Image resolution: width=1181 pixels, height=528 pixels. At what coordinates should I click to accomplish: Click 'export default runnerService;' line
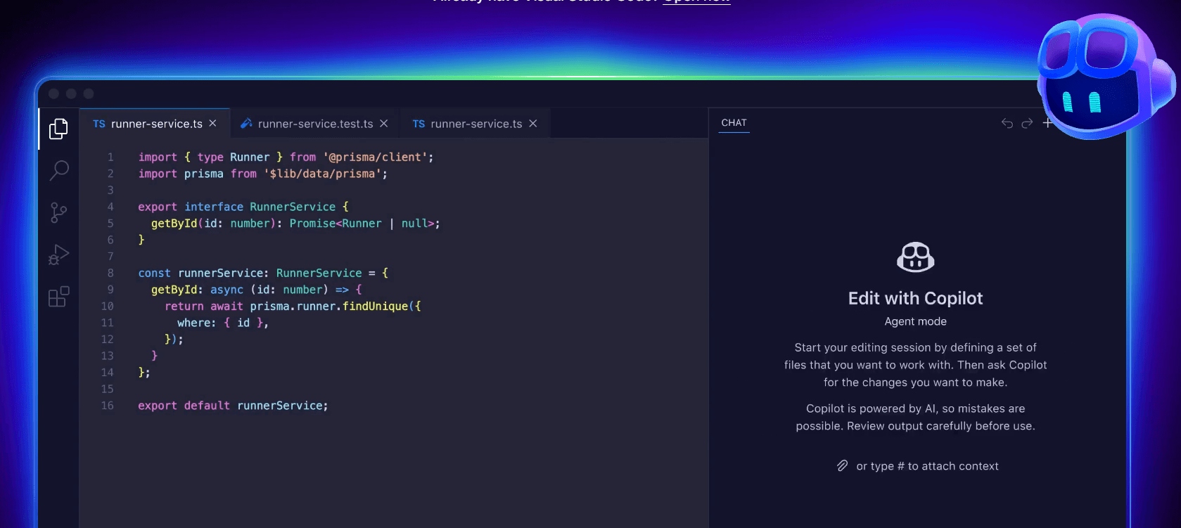233,406
